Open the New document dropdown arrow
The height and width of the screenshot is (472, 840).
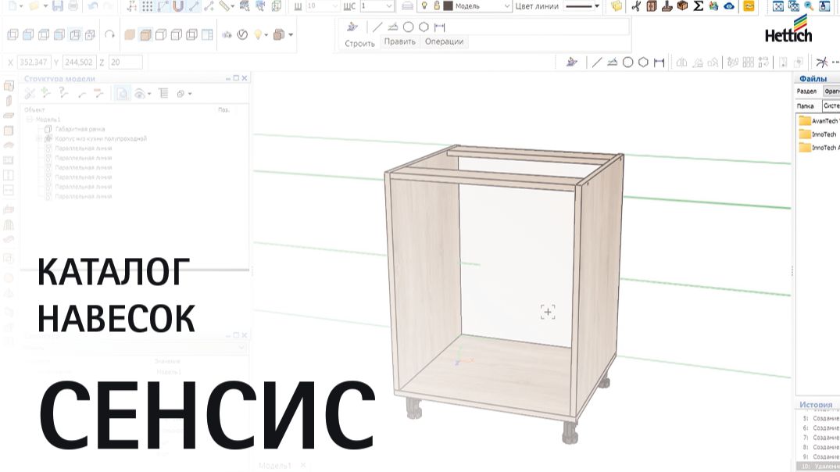click(21, 6)
